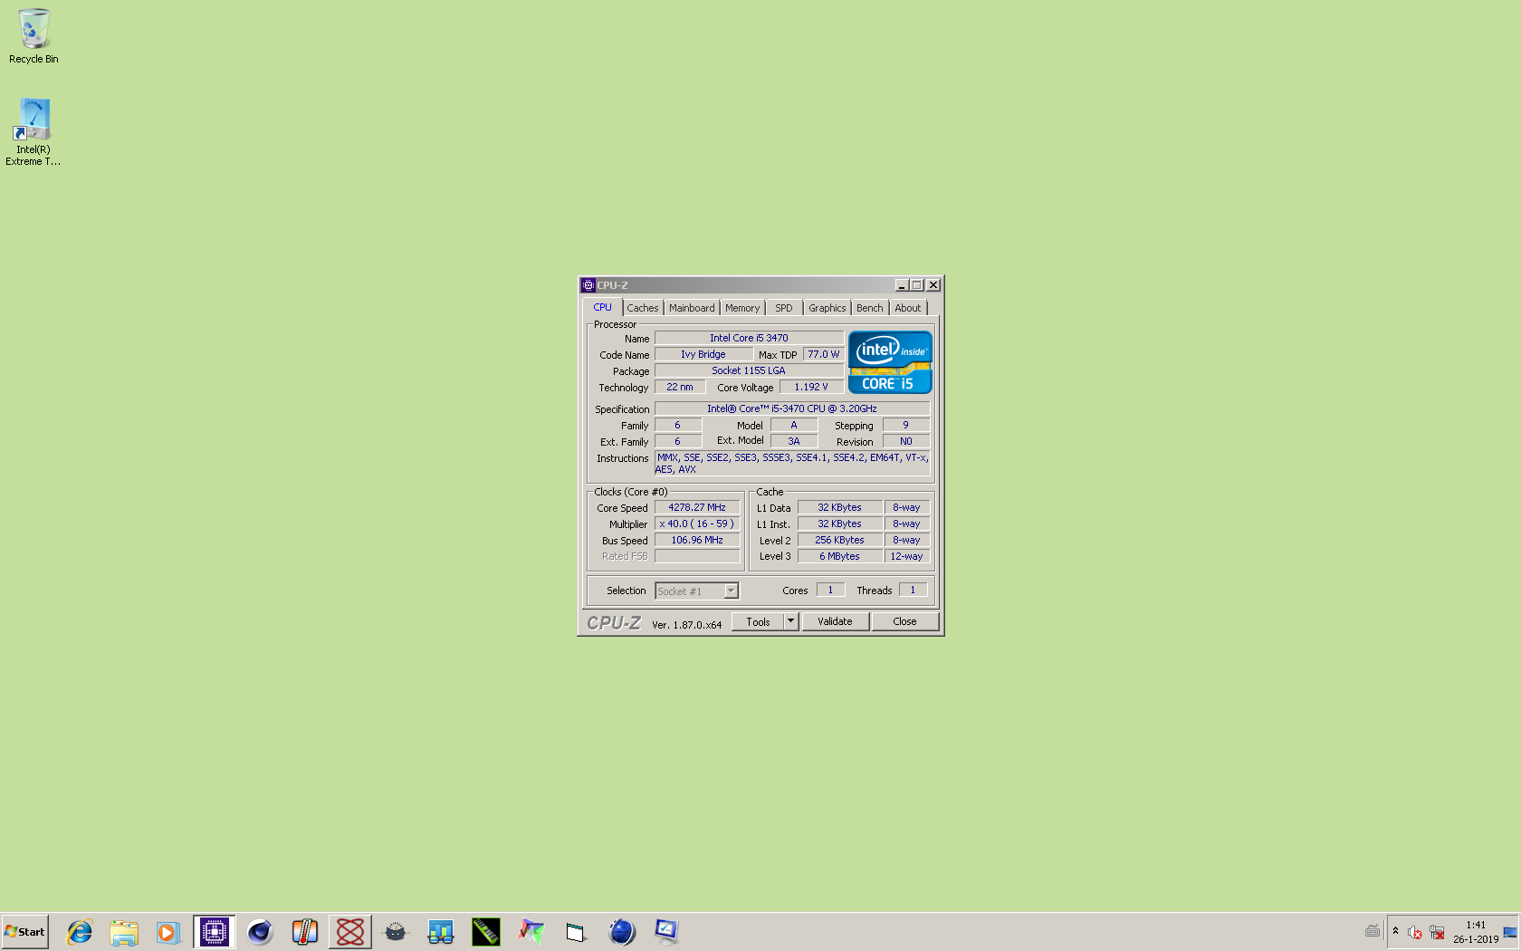Open the Graphics tab
1521x951 pixels.
827,308
